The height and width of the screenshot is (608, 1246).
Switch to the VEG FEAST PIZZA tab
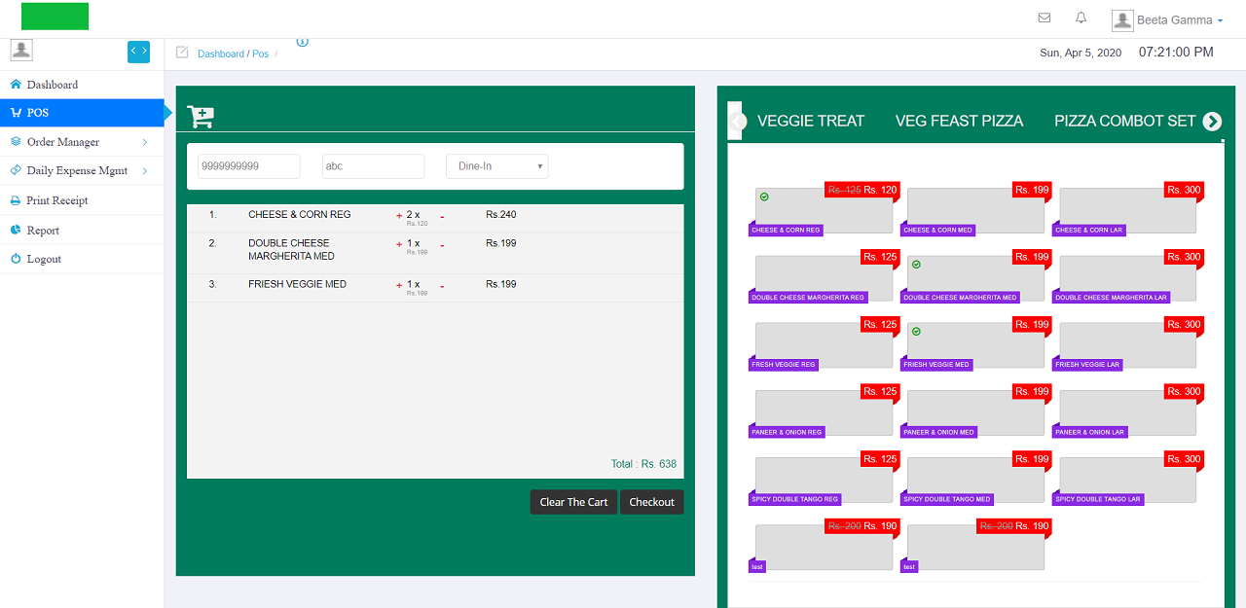click(x=959, y=121)
